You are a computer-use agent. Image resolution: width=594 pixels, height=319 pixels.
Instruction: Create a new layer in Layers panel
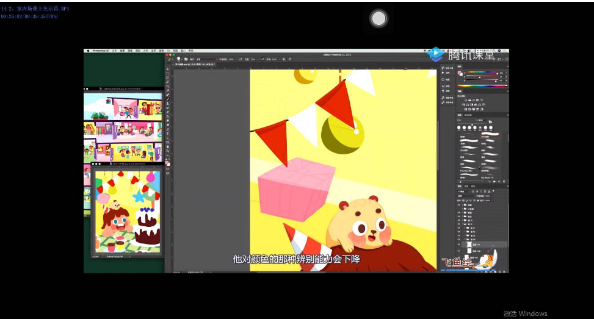pos(499,271)
